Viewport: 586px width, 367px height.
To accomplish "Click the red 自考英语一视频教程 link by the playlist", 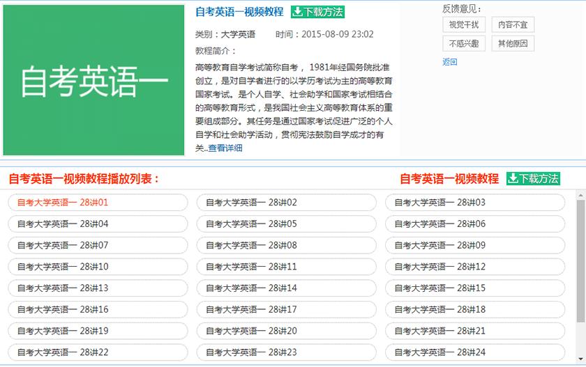I will pyautogui.click(x=449, y=179).
